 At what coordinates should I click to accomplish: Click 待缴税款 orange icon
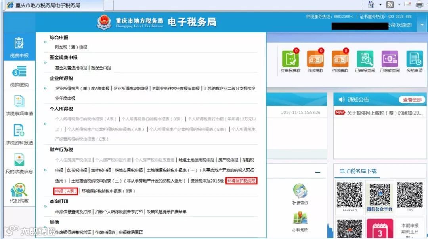tap(315, 58)
